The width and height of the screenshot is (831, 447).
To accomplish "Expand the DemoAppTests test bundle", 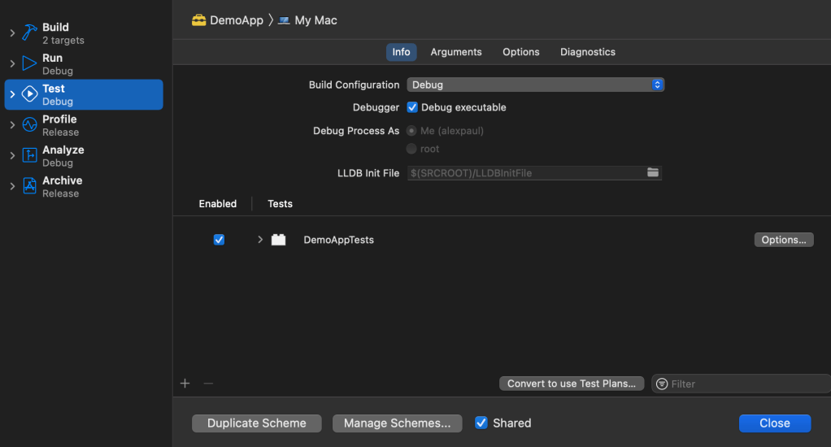I will [260, 240].
